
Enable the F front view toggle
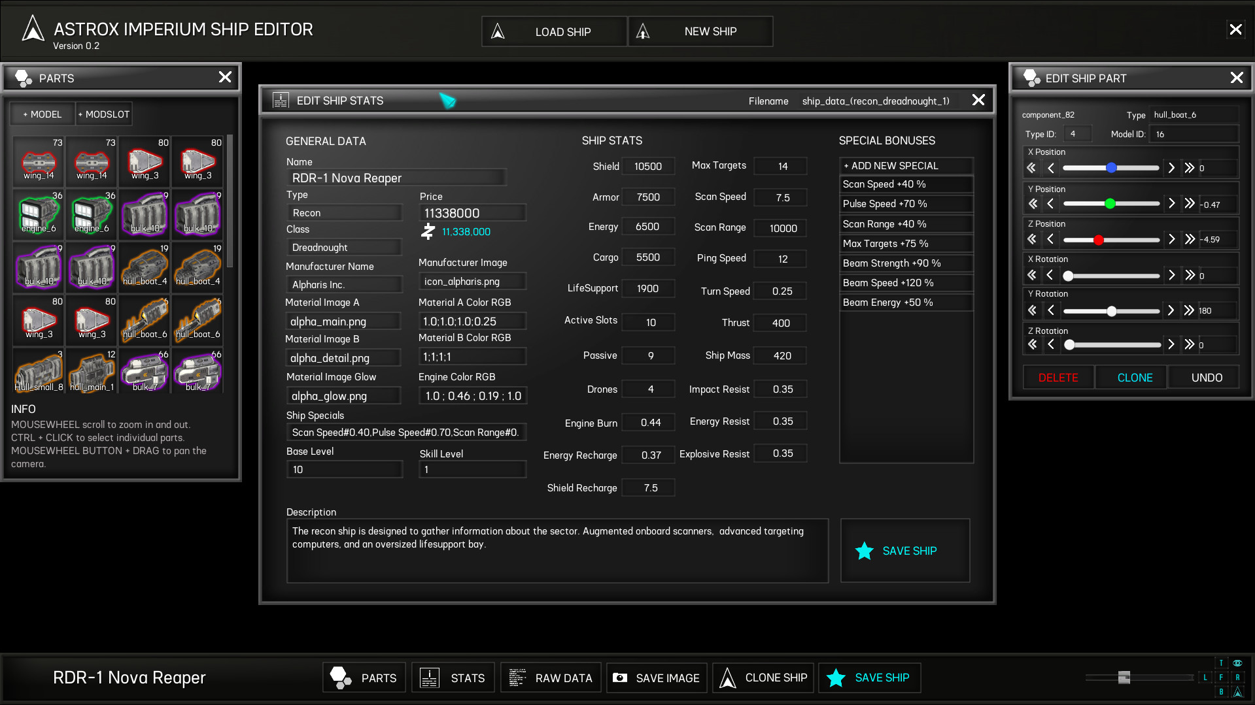click(x=1221, y=678)
